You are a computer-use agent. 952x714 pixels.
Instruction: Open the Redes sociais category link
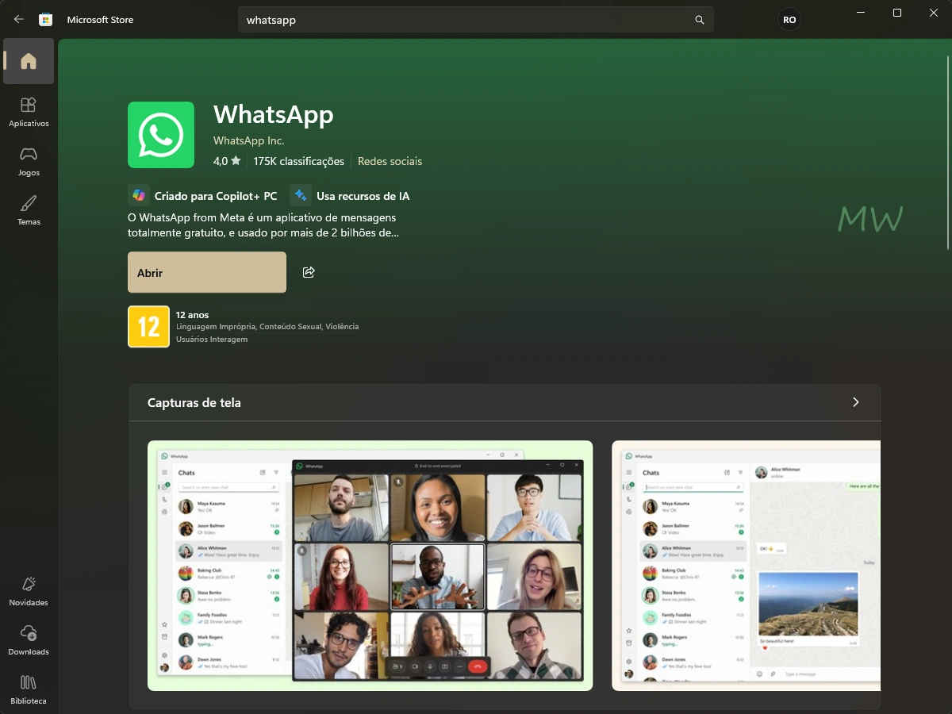pyautogui.click(x=390, y=161)
